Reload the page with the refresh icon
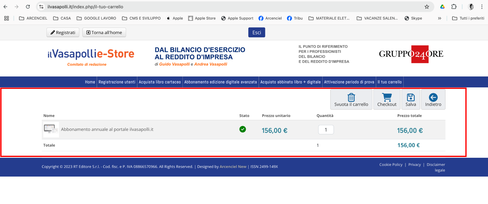The image size is (488, 204). 28,7
